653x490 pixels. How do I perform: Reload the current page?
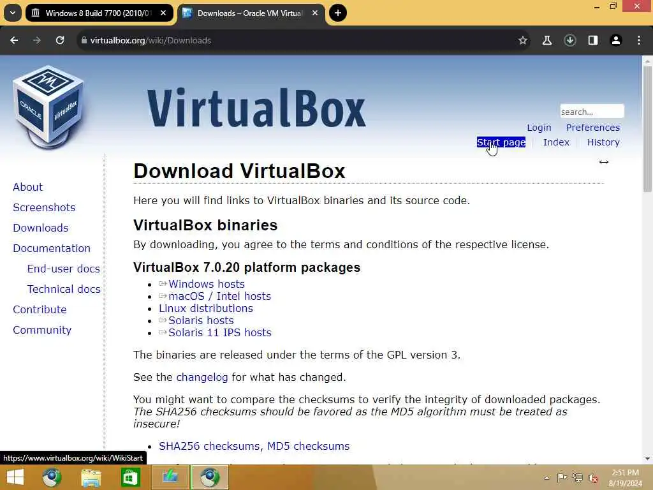tap(60, 40)
